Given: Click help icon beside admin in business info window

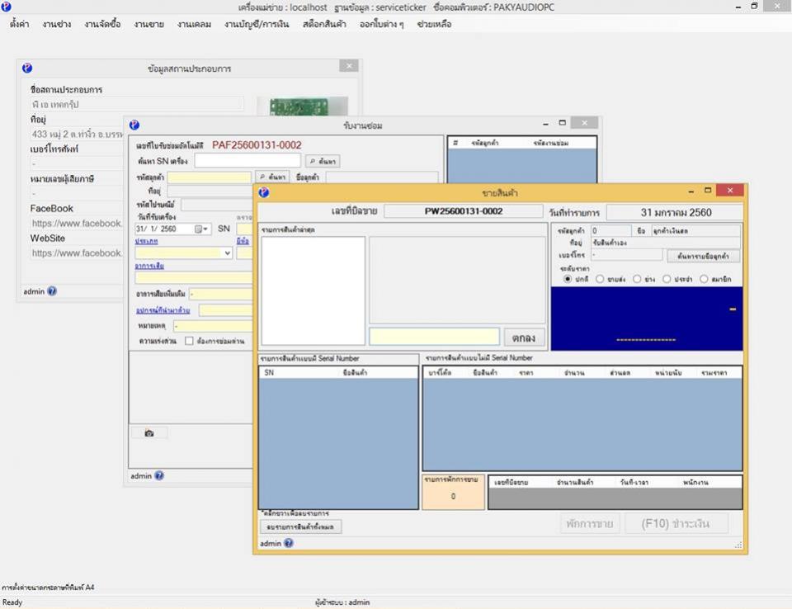Looking at the screenshot, I should [52, 291].
